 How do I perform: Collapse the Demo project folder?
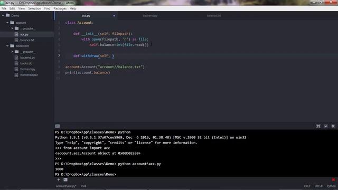[x=3, y=15]
